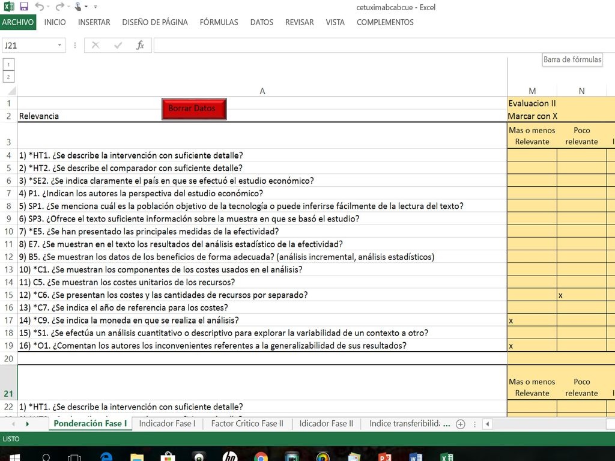This screenshot has width=615, height=461.
Task: Toggle touch/mouse mode icon
Action: 77,7
